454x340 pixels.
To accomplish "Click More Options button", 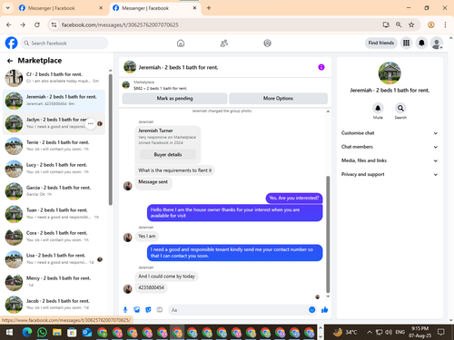I will click(278, 98).
